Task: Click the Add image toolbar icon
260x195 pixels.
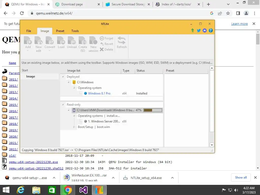Action: tap(28, 40)
